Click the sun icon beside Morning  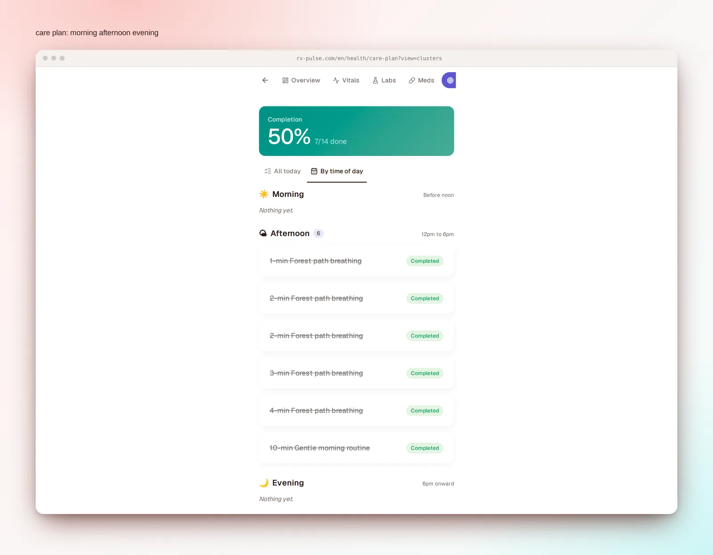coord(264,194)
